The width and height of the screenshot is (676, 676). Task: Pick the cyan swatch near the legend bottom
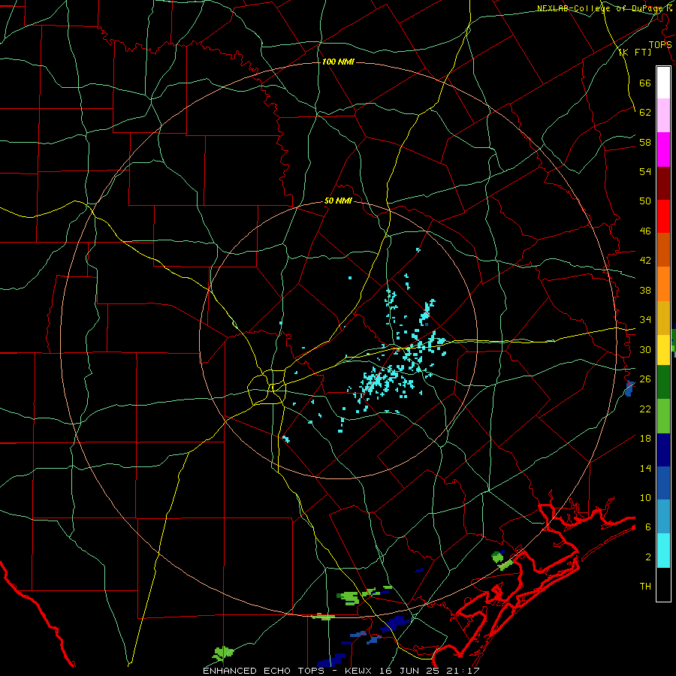pos(663,551)
